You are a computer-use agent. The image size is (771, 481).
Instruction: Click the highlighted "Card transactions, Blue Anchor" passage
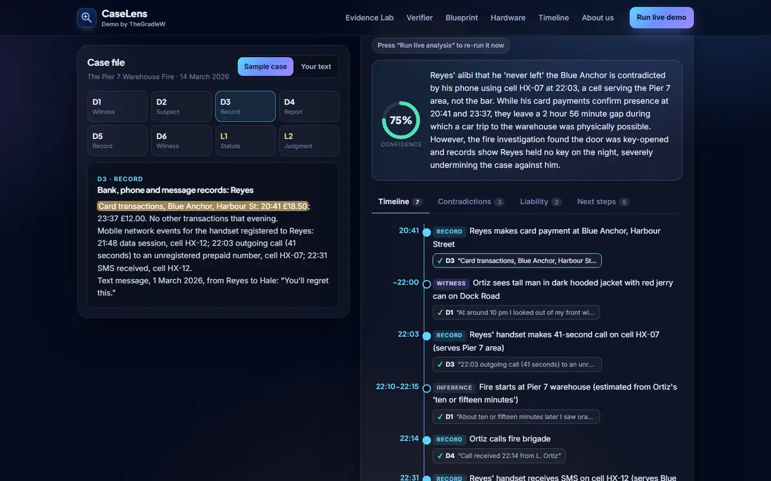point(203,207)
